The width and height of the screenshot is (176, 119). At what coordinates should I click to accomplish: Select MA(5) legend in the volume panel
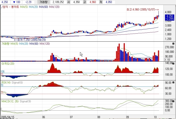point(14,44)
